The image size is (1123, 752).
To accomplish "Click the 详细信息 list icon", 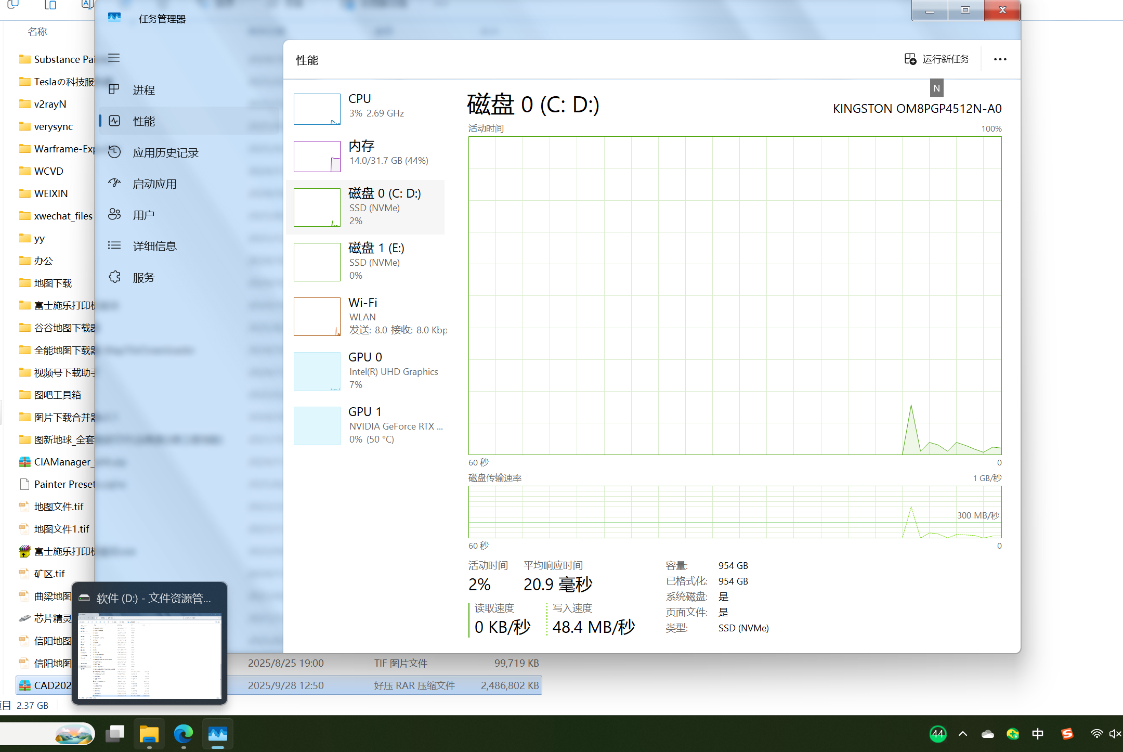I will [114, 245].
